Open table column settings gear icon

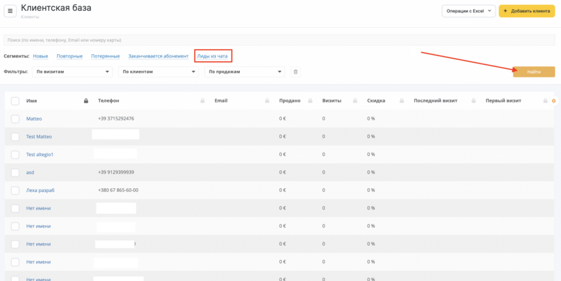click(x=553, y=101)
